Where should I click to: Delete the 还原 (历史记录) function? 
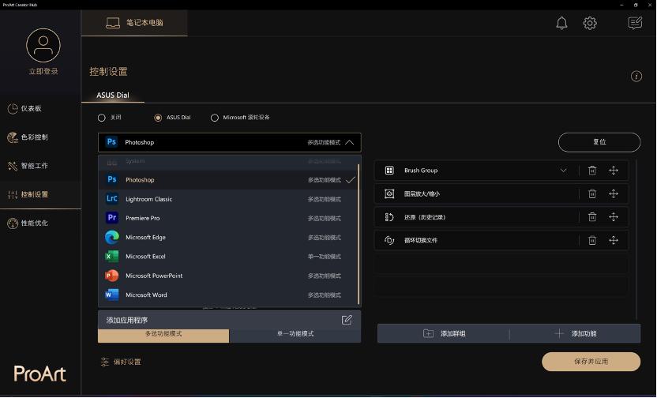pyautogui.click(x=592, y=217)
